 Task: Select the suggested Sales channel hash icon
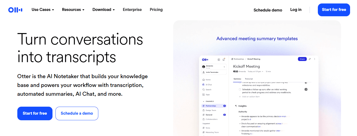pos(204,128)
